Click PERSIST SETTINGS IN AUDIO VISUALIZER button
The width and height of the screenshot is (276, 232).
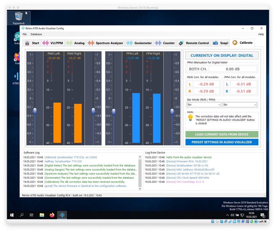click(x=222, y=142)
